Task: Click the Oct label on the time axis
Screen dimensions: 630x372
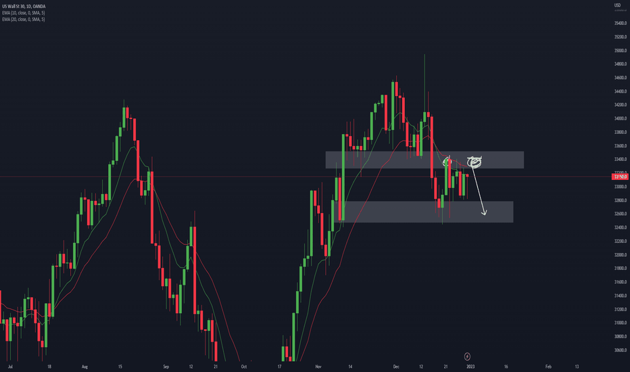Action: coord(243,367)
